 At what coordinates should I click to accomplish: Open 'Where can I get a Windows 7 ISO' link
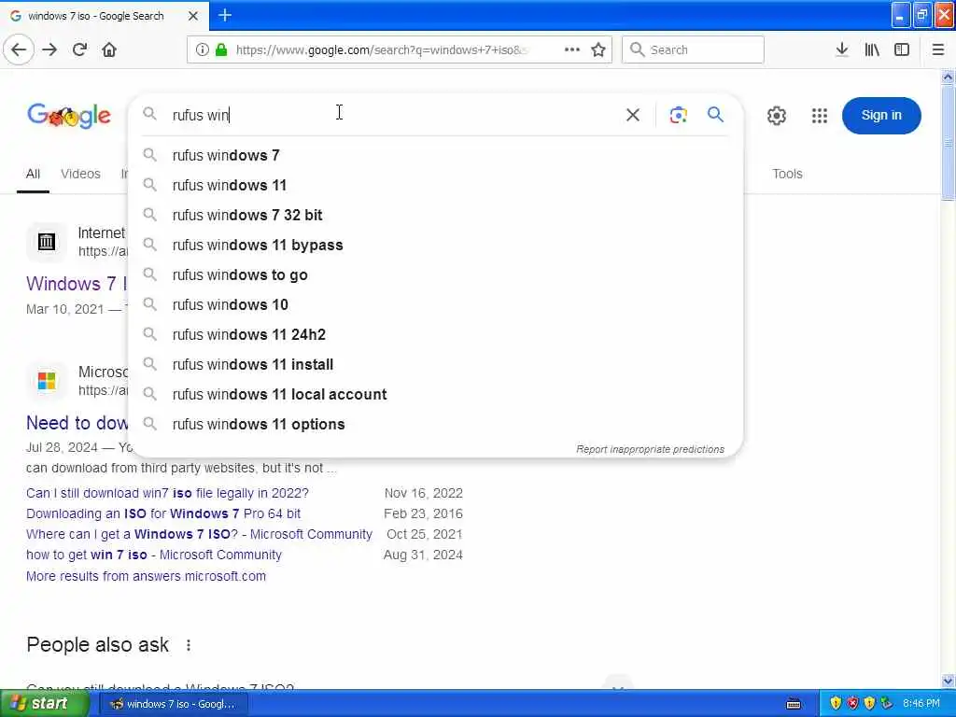(x=200, y=535)
